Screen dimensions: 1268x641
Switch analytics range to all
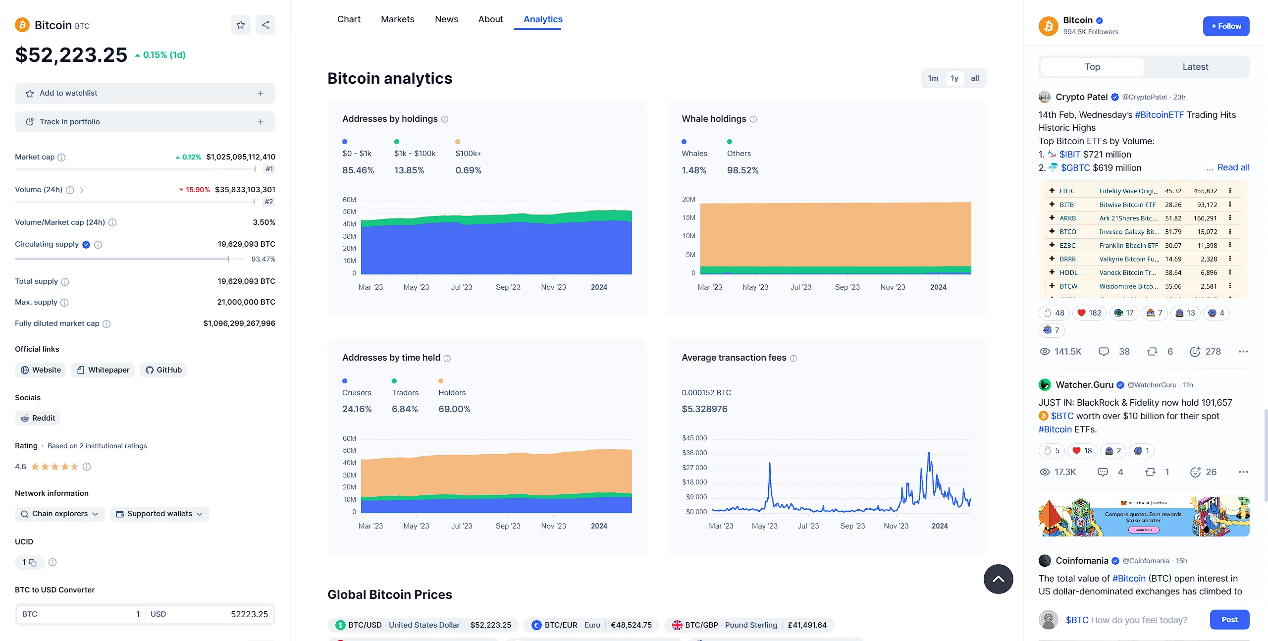click(x=974, y=78)
